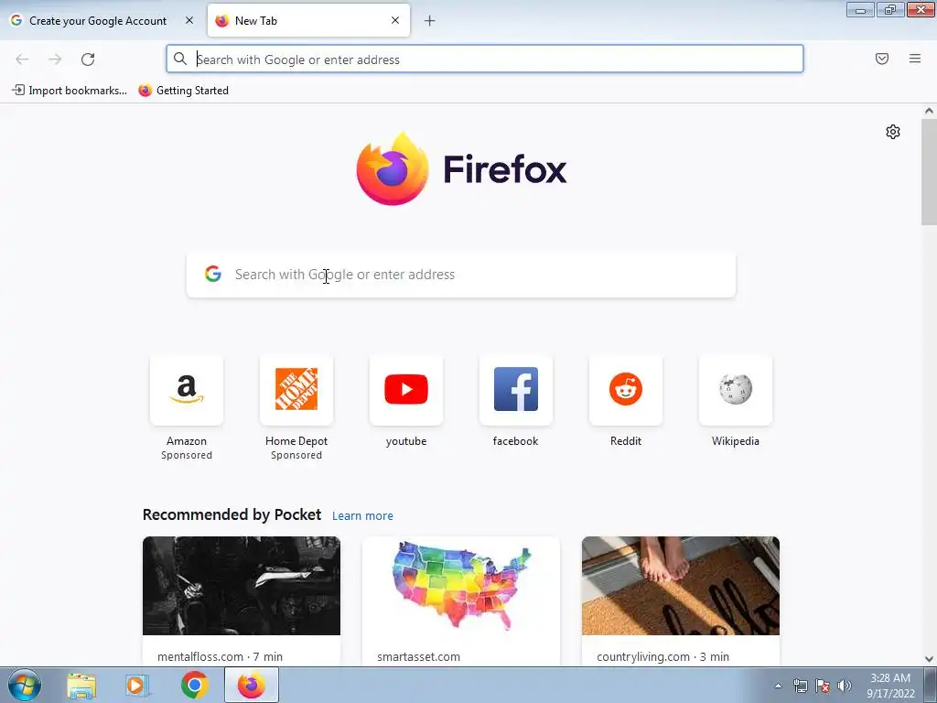Open the Amazon sponsored shortcut tile
937x703 pixels.
coord(187,390)
